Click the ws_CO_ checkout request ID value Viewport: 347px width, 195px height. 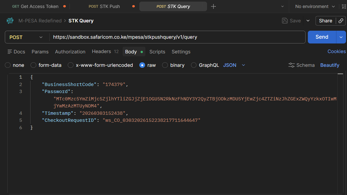(151, 120)
